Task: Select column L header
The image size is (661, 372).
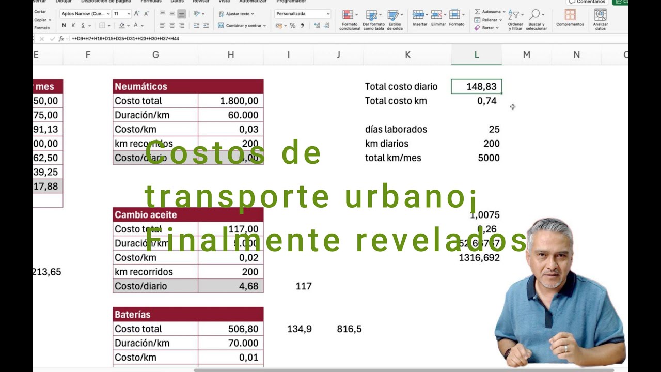Action: [476, 55]
